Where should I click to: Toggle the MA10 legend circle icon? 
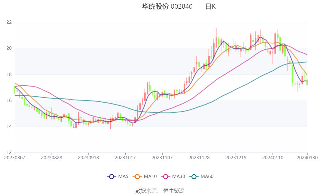137,177
